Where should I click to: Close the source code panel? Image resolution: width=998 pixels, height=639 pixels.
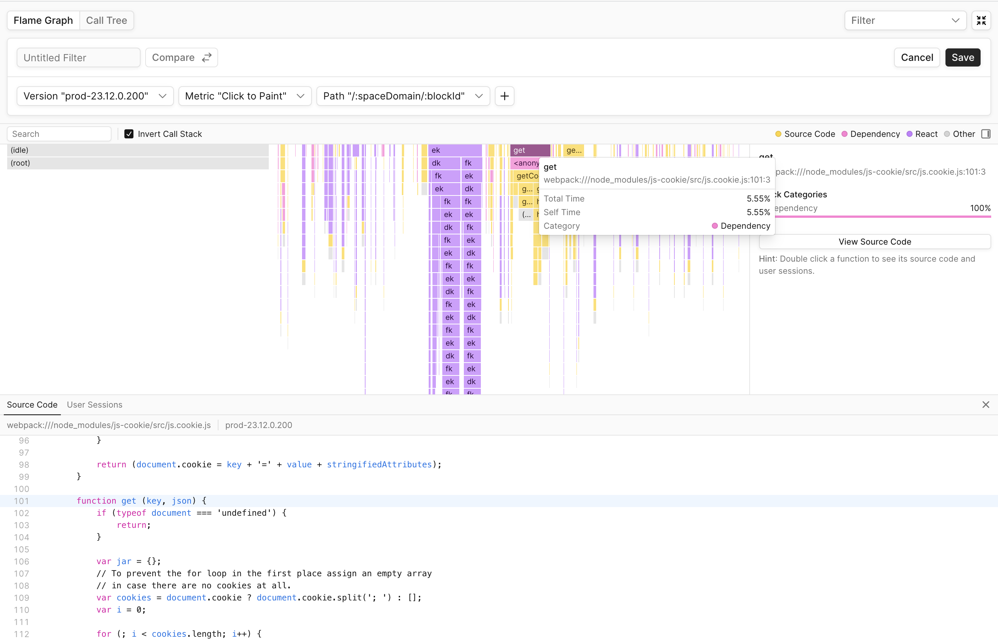point(986,404)
